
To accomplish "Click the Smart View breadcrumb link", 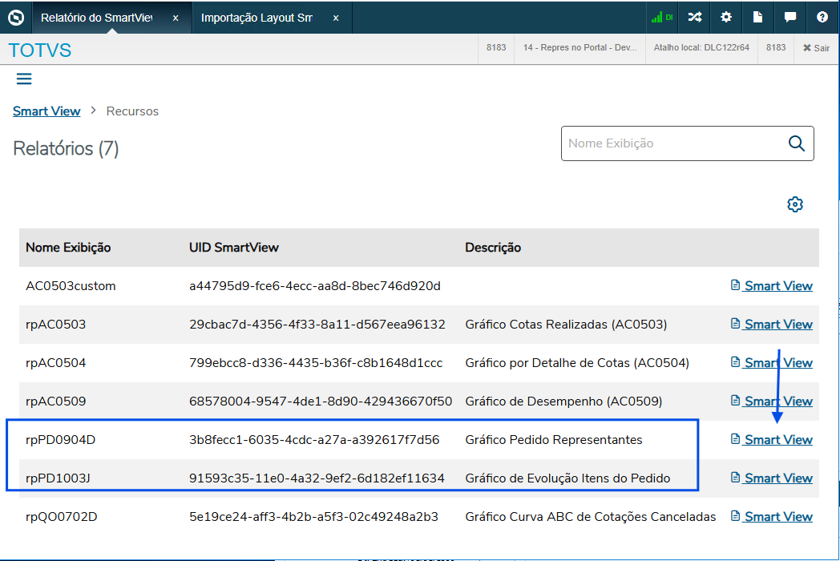I will (x=46, y=111).
